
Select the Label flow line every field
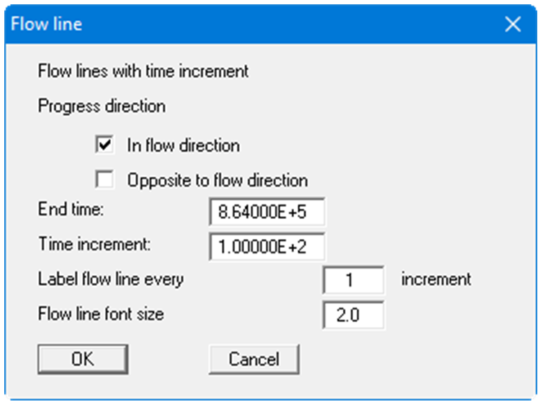coord(352,280)
